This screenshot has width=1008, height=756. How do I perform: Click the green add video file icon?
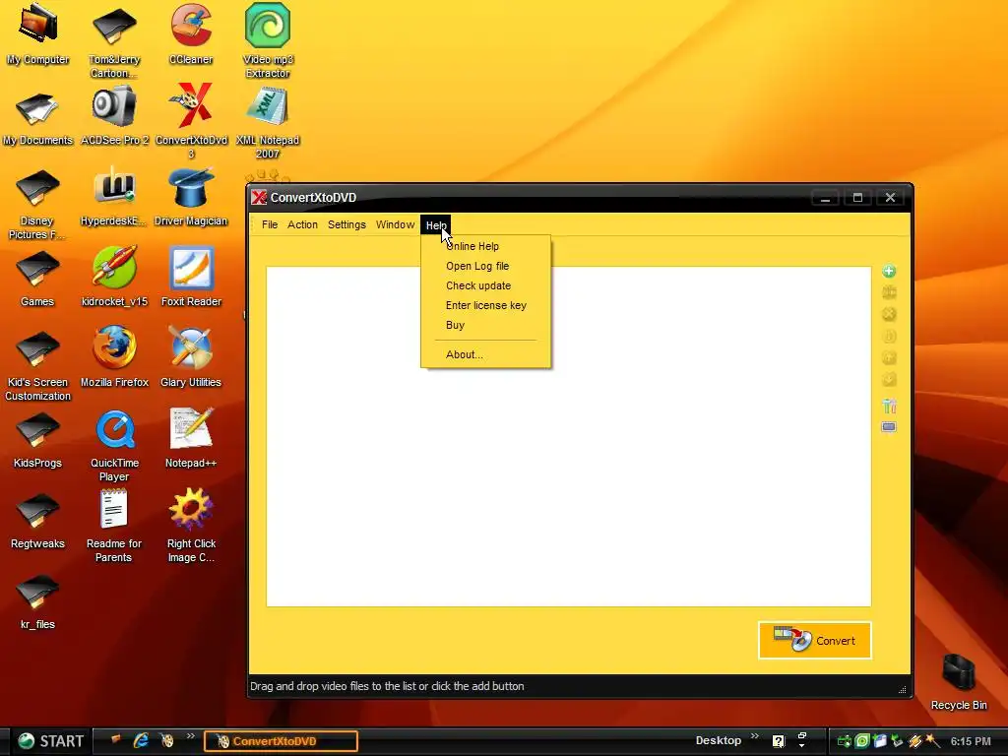coord(889,272)
